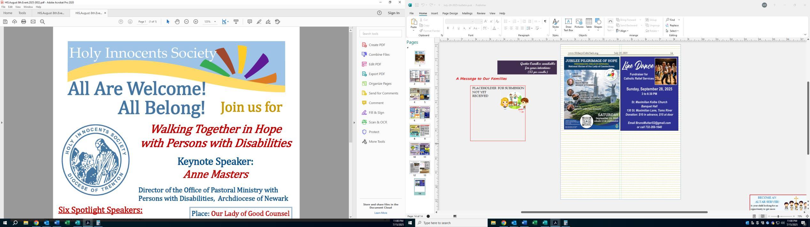Add a sticky note comment in Acrobat

point(250,22)
